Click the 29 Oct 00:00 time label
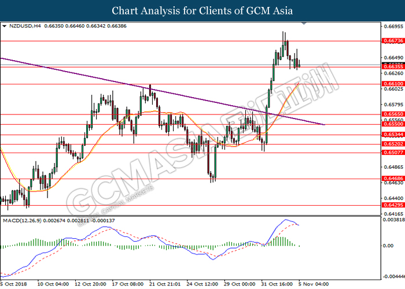405x289 pixels. tap(240, 284)
